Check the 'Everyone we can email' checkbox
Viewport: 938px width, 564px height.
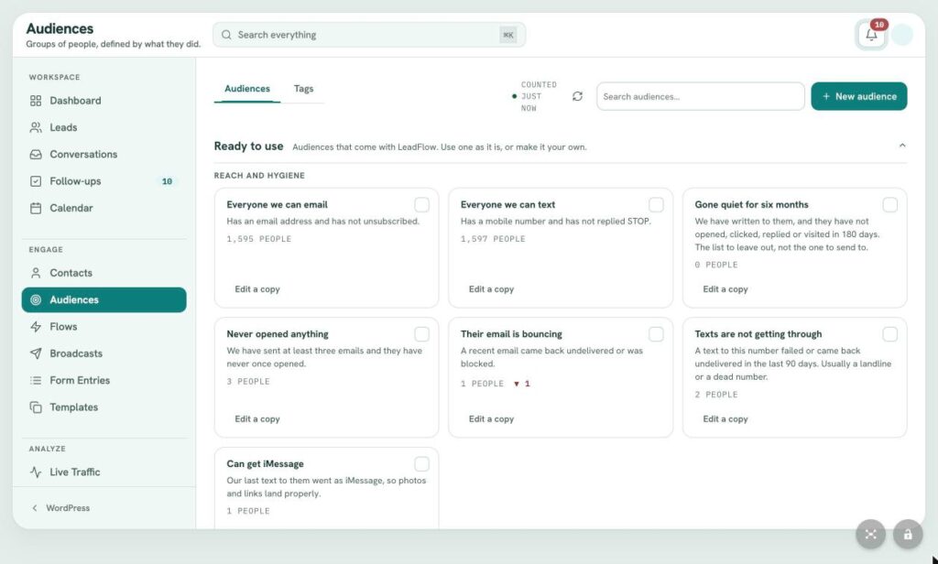tap(421, 204)
